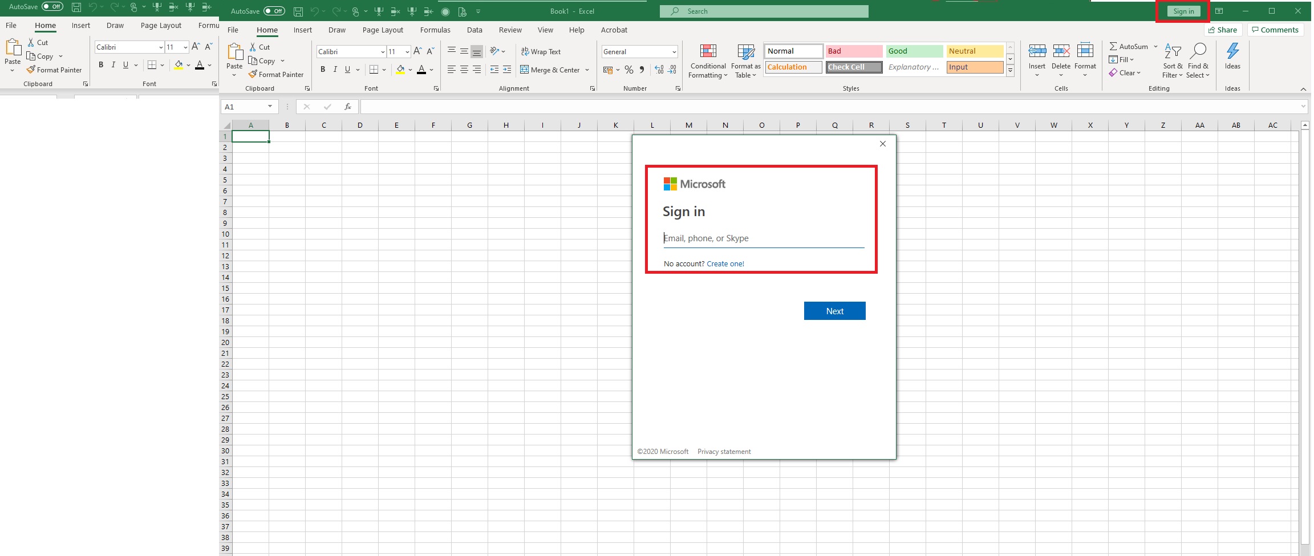Click Insert cells icon in Cells group
Screen dimensions: 1314x556
tap(1037, 51)
